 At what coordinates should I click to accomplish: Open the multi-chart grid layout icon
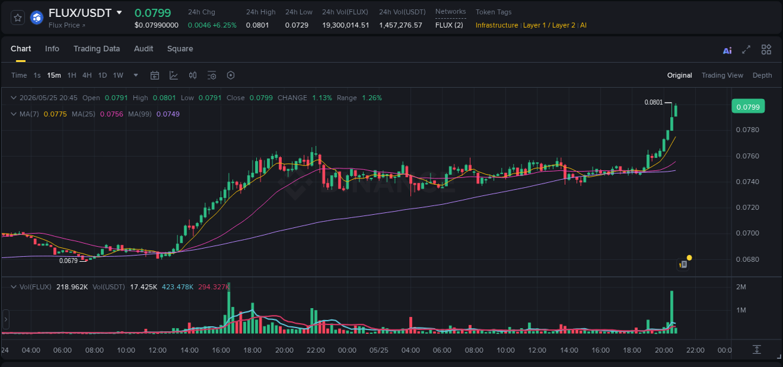click(766, 49)
